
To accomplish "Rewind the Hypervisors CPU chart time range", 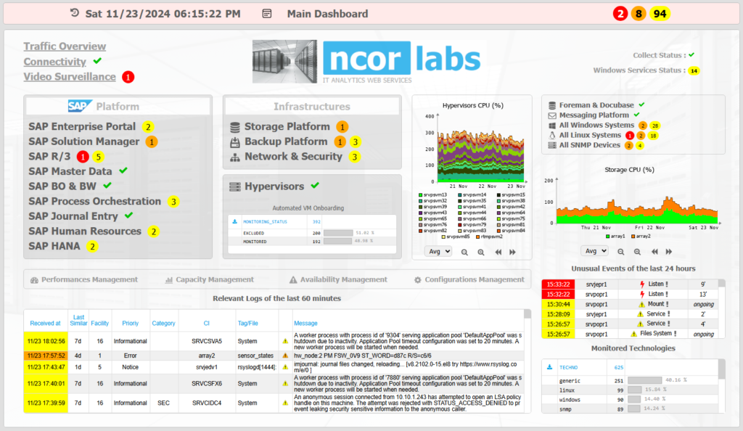I will (498, 252).
